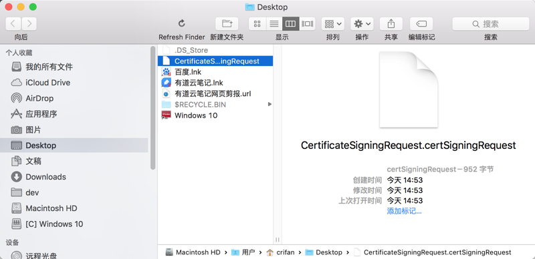535x259 pixels.
Task: Go forward with the right arrow button
Action: (29, 23)
